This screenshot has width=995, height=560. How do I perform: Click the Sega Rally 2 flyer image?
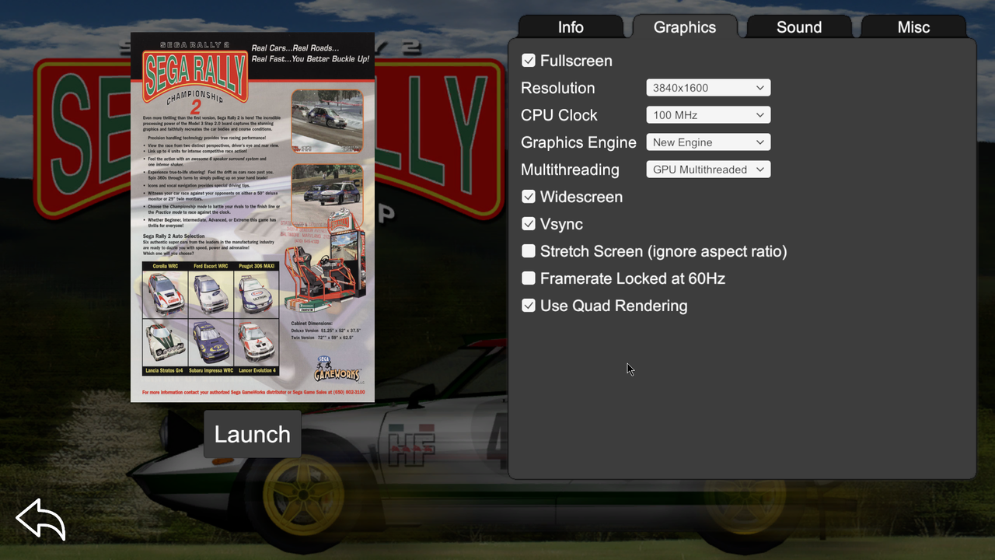coord(253,217)
